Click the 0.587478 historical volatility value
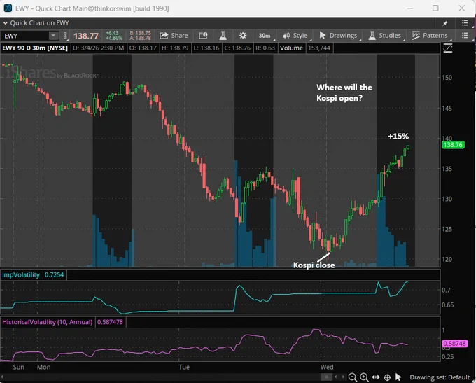Screen dimensions: 476x383 click(x=110, y=322)
